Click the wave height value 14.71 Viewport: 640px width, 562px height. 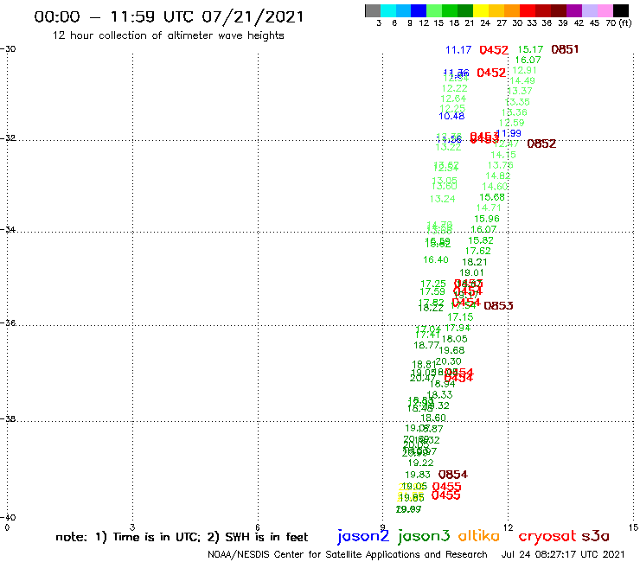489,208
